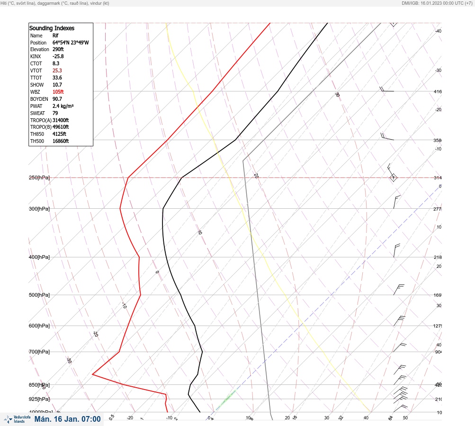Click the red WBZ value 105ft
This screenshot has width=475, height=426.
click(x=58, y=92)
